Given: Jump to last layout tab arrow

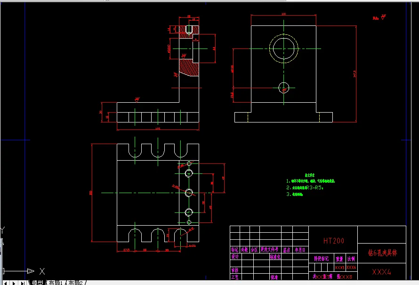Looking at the screenshot, I should pos(23,283).
